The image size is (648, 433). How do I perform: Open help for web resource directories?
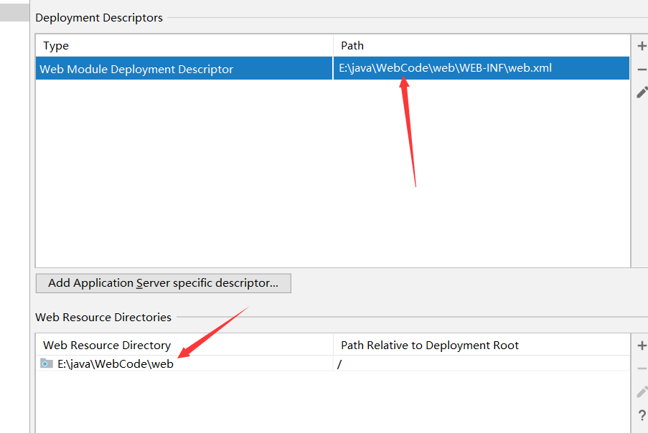pos(642,415)
